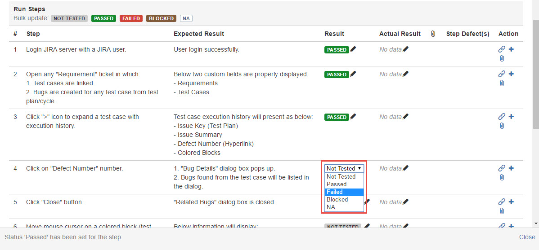Screen dimensions: 539x250
Task: Edit Actual Result pencil for step 2
Action: tap(405, 74)
